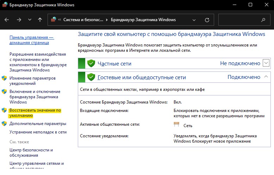Open address bar history dropdown
This screenshot has height=175, width=274.
pyautogui.click(x=194, y=20)
